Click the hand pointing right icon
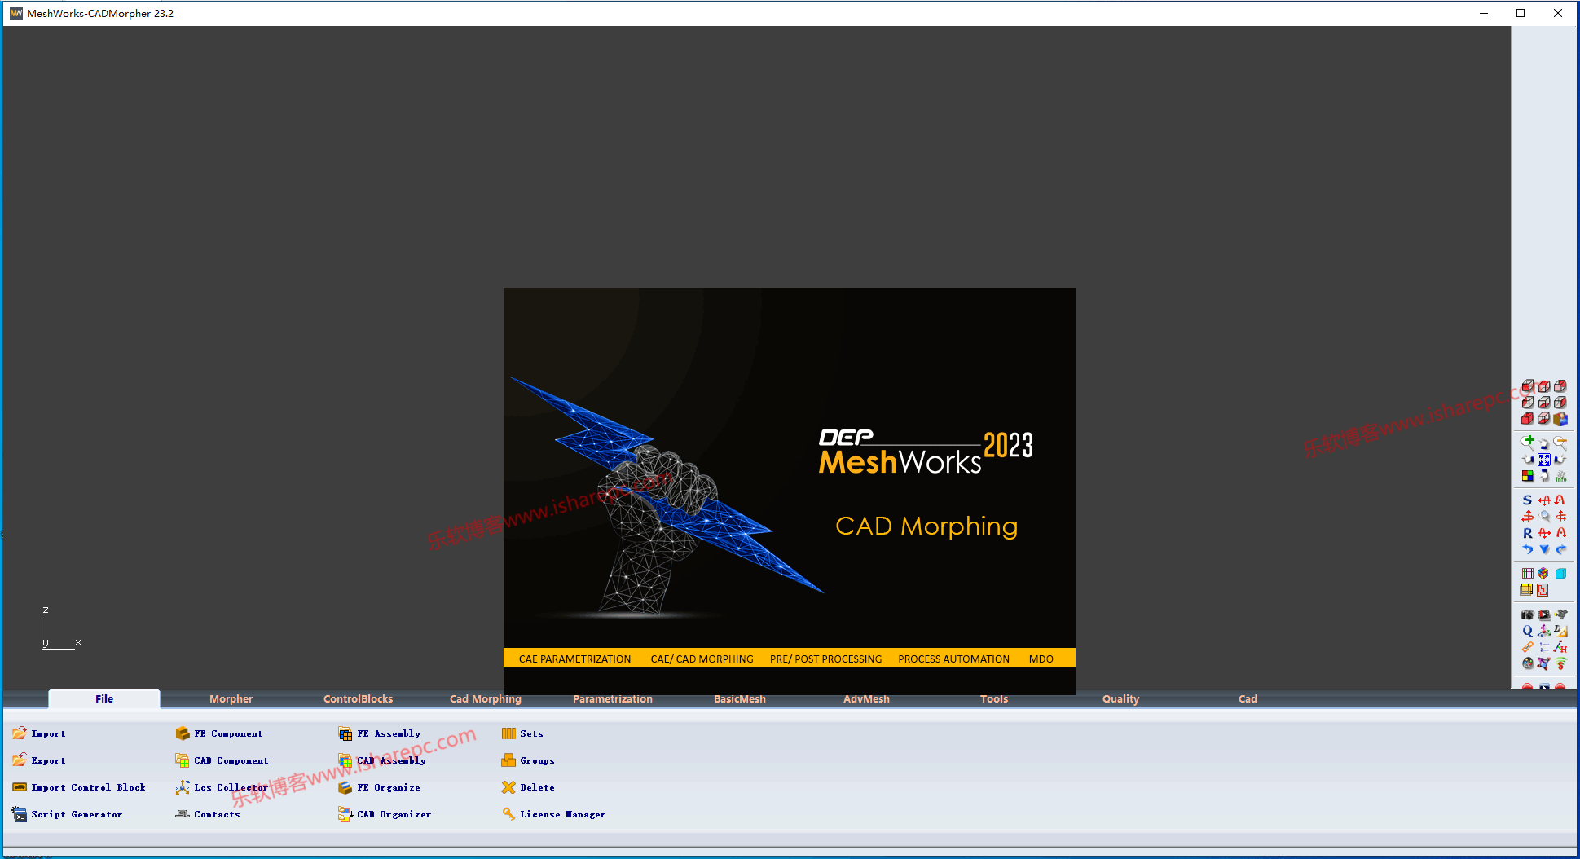This screenshot has height=859, width=1580. [x=1560, y=460]
